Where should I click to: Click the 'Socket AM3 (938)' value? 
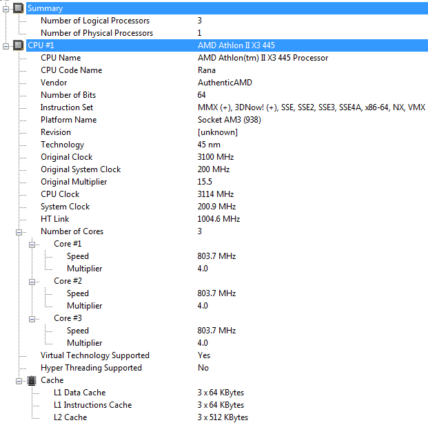point(230,120)
